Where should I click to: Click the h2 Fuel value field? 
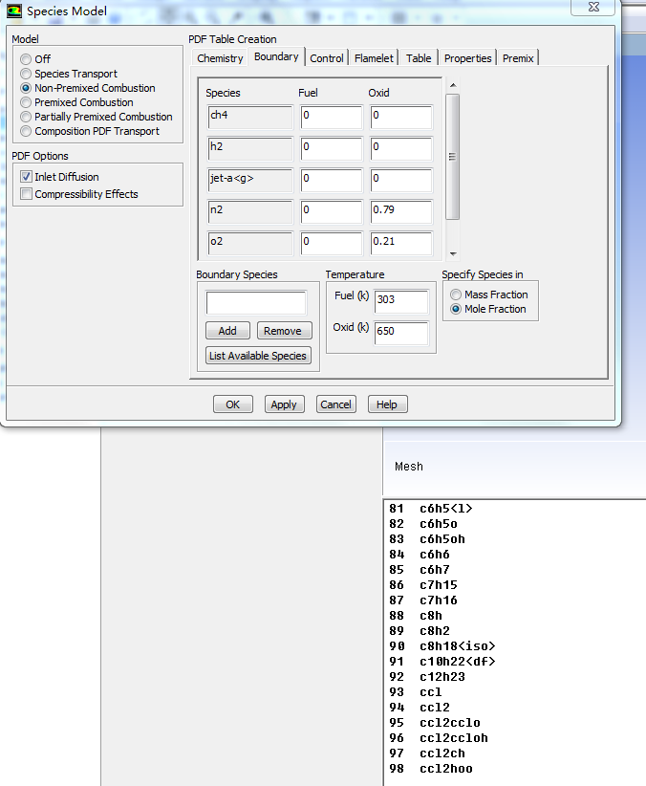click(x=332, y=149)
